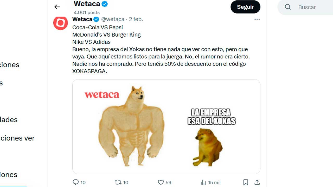
Task: Click the Wetaca name in the tweet
Action: click(82, 19)
